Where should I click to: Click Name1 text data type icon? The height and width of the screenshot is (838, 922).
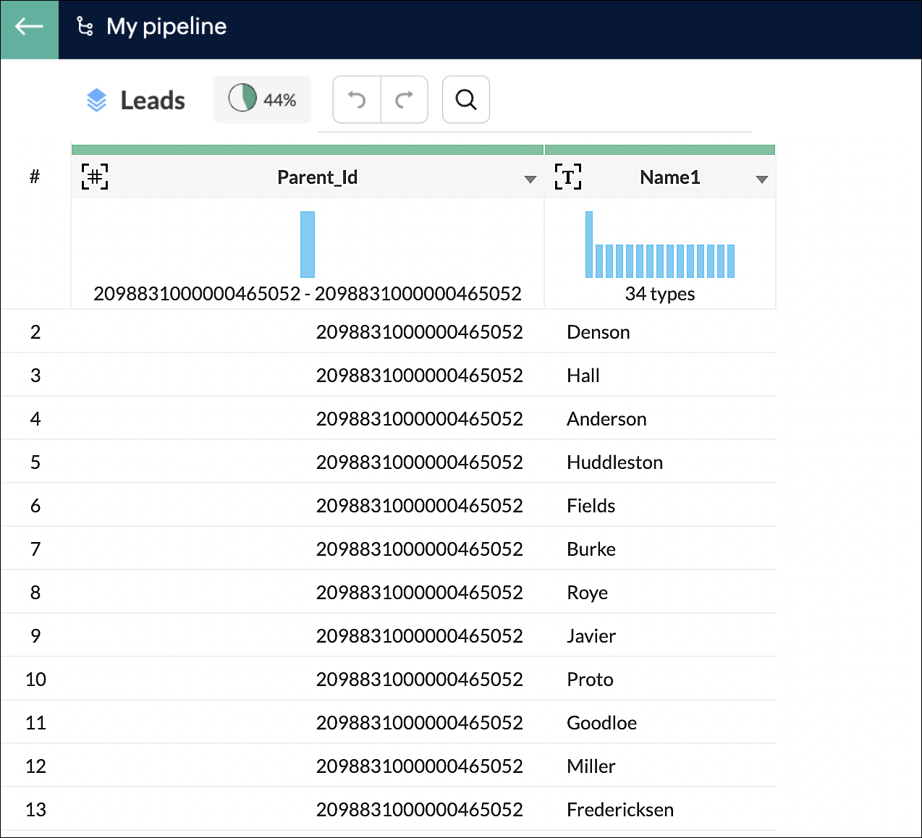568,177
